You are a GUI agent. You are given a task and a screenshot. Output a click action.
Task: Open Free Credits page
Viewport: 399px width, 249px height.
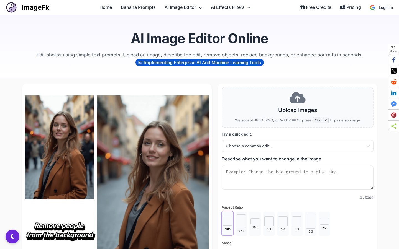click(316, 7)
